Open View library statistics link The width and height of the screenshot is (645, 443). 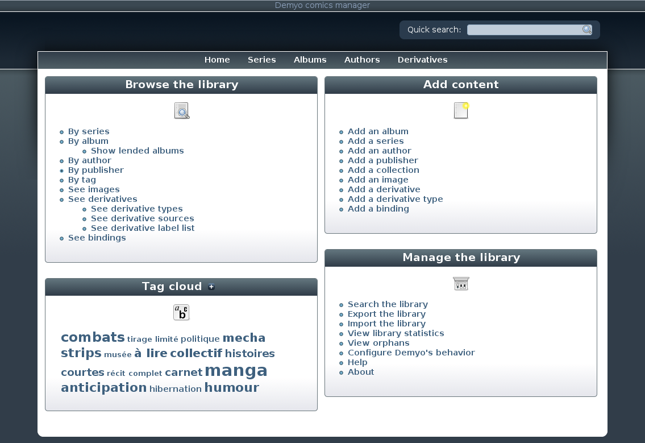(x=396, y=333)
